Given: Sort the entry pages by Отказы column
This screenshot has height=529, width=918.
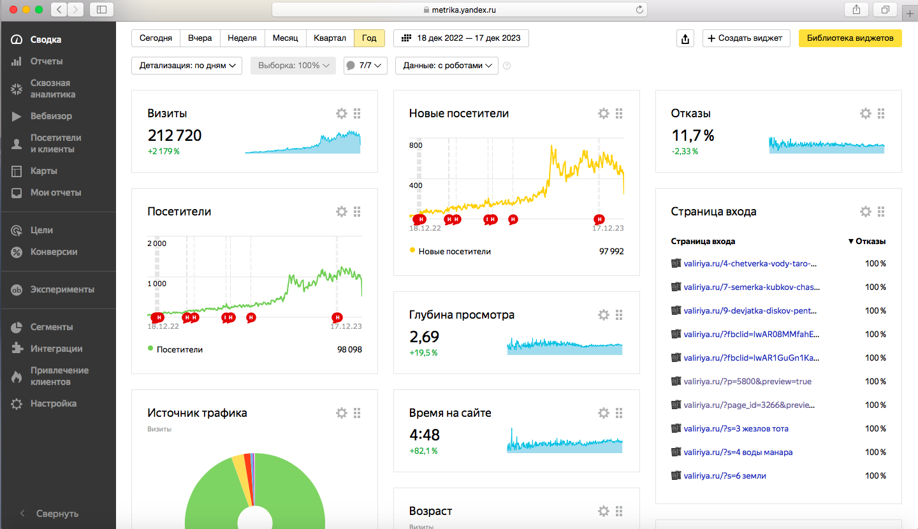Looking at the screenshot, I should 867,242.
